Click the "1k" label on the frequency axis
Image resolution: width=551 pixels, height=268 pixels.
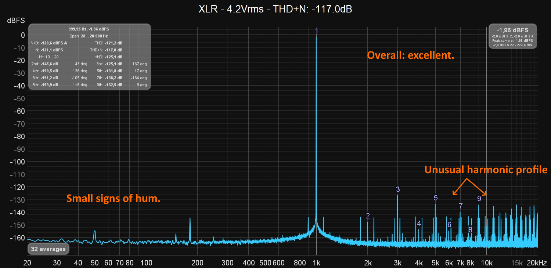(x=317, y=263)
